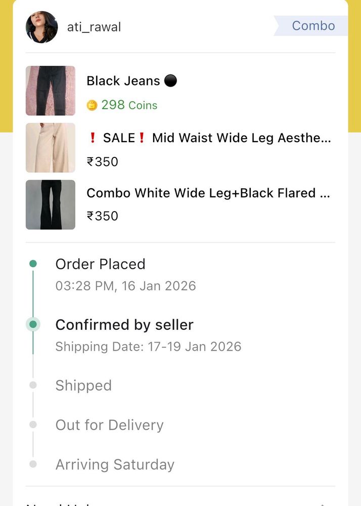Select the Order Placed timeline dot
Image resolution: width=361 pixels, height=506 pixels.
pyautogui.click(x=33, y=264)
